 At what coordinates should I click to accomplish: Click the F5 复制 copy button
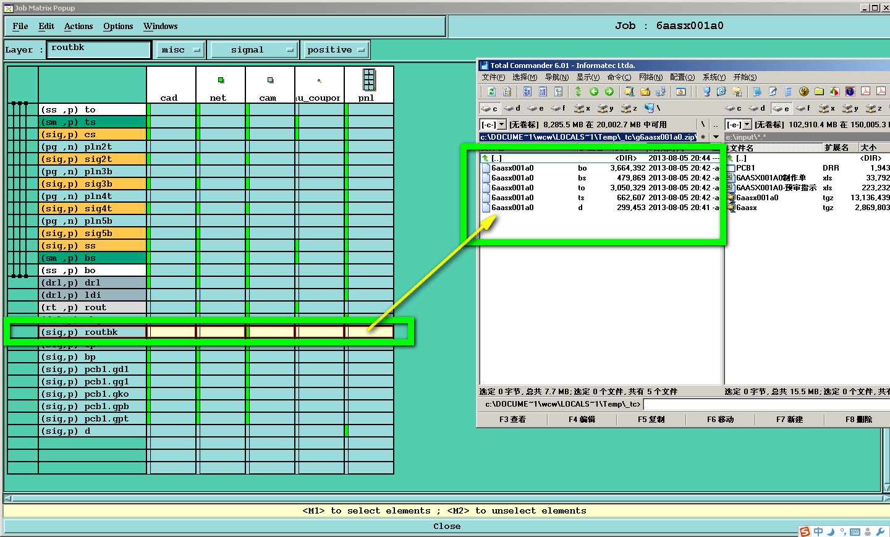[x=651, y=420]
